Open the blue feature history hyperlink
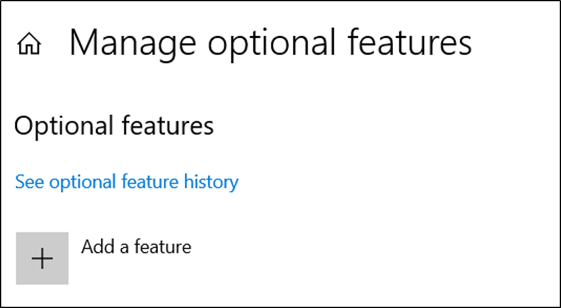 point(127,182)
